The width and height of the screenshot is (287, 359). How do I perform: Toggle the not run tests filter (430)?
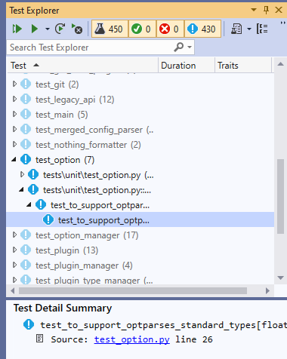click(202, 29)
